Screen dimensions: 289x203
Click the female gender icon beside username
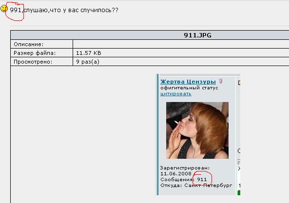[x=221, y=81]
